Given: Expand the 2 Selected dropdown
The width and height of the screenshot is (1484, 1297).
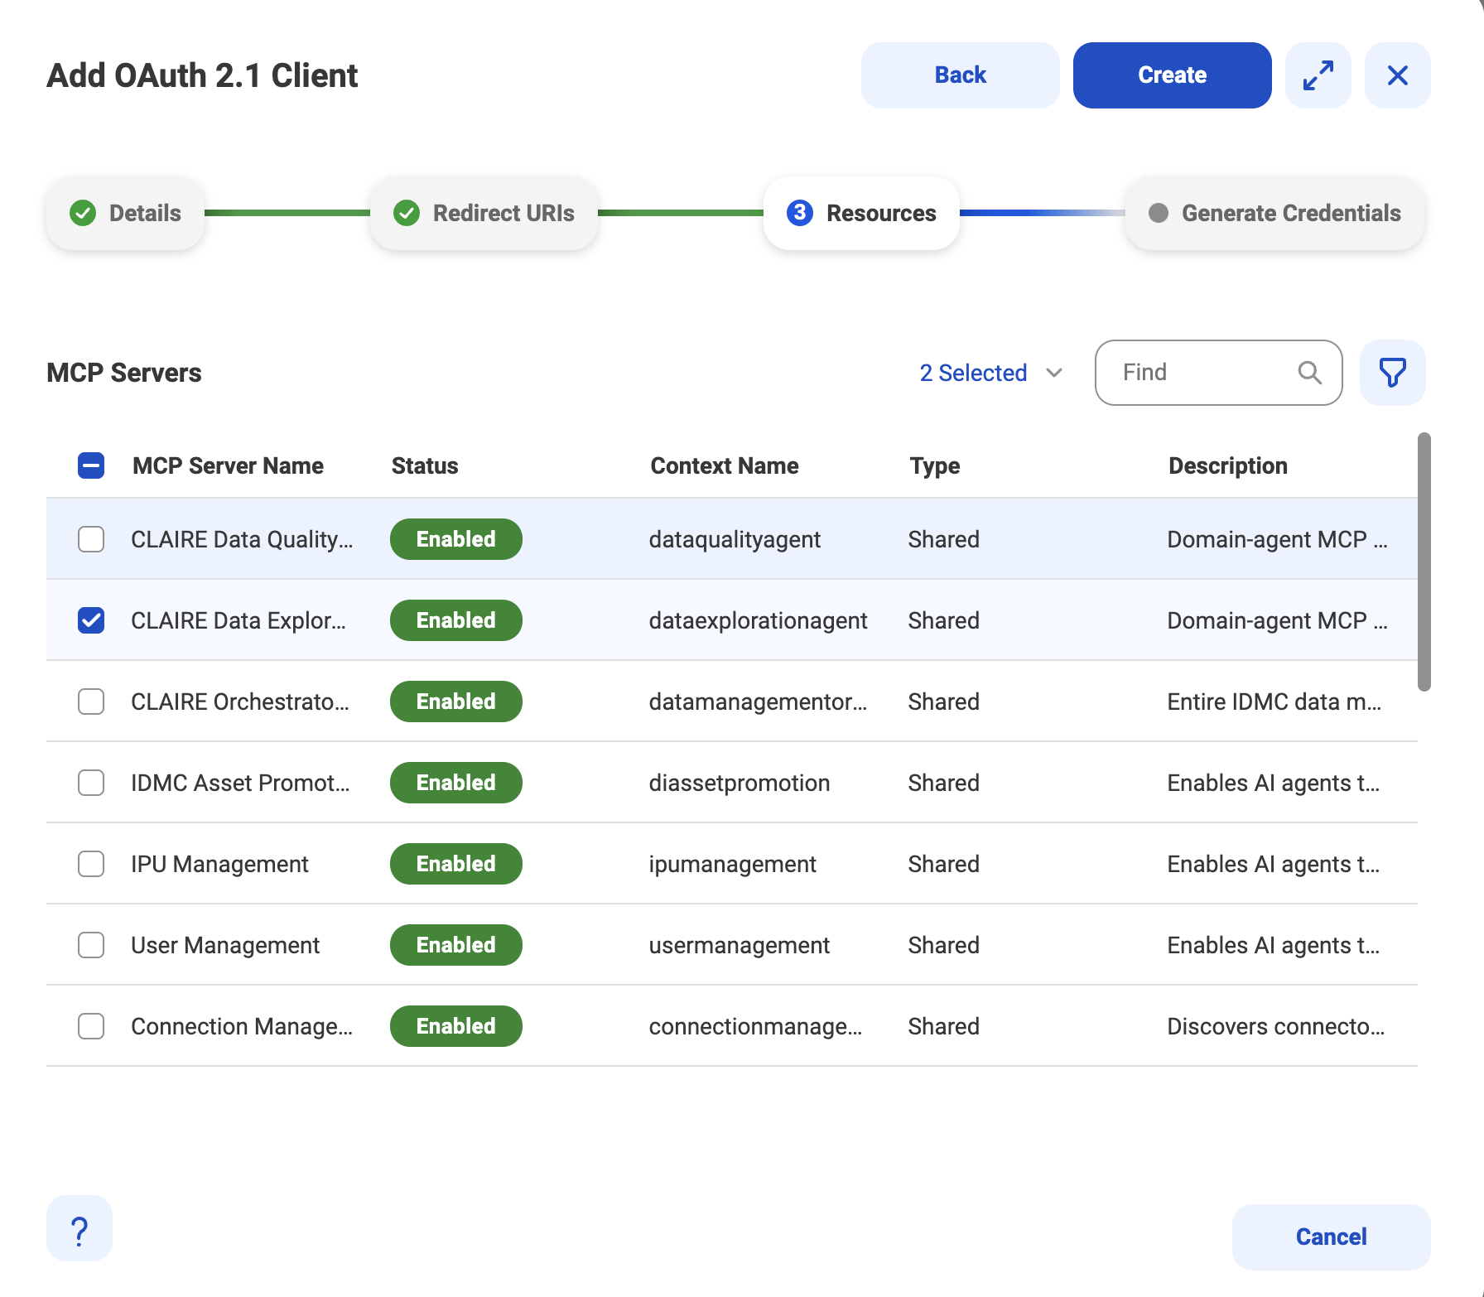Looking at the screenshot, I should click(x=990, y=373).
